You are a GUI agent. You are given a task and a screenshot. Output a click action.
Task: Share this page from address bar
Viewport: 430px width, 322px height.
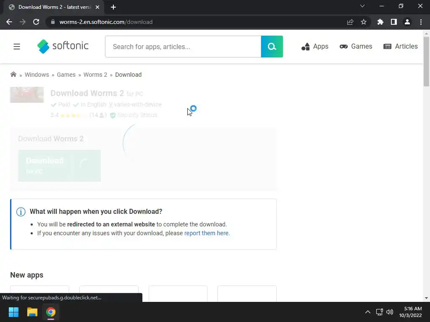pyautogui.click(x=350, y=22)
